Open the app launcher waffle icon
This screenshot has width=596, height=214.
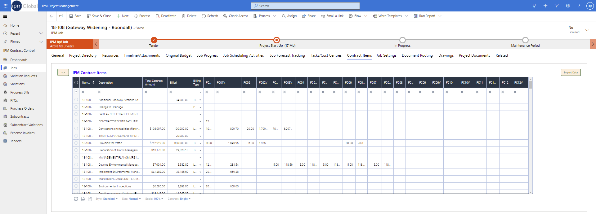coord(5,6)
